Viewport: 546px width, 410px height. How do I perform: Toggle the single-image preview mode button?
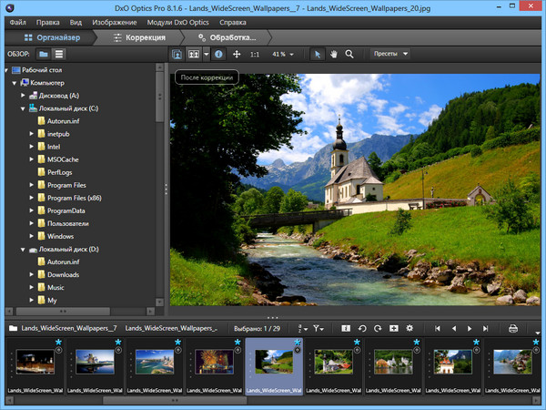(x=178, y=54)
